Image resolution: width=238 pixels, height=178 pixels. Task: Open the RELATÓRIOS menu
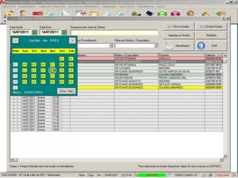click(x=127, y=7)
